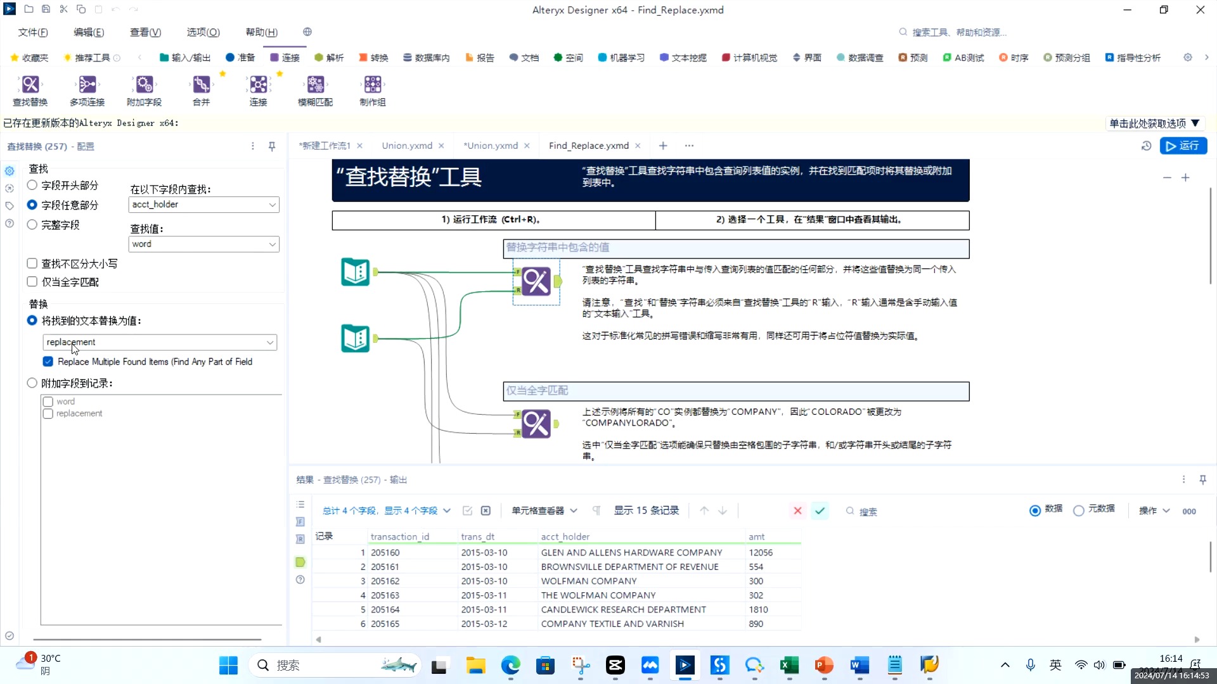Switch to the Union.yxmd workflow tab
The width and height of the screenshot is (1217, 684).
tap(407, 145)
